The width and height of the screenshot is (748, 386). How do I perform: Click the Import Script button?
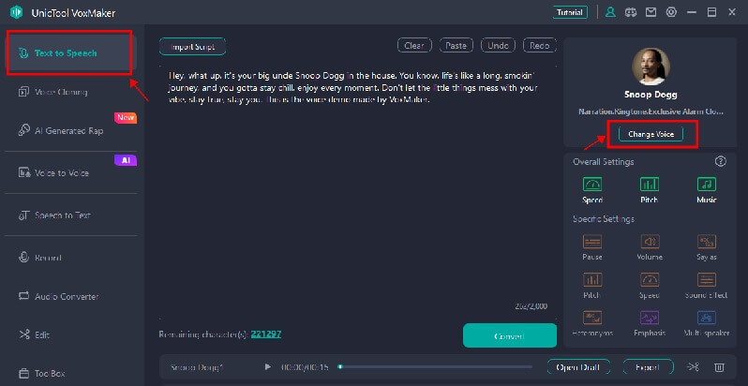(x=192, y=47)
